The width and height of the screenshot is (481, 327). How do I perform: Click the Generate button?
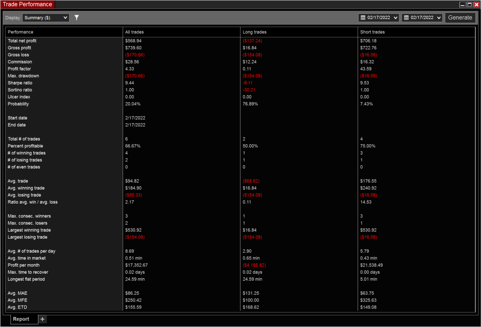tap(460, 18)
